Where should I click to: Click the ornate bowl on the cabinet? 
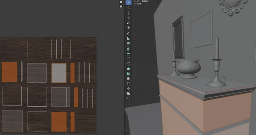pyautogui.click(x=188, y=68)
